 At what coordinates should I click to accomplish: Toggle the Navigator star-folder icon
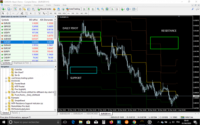pos(24,9)
